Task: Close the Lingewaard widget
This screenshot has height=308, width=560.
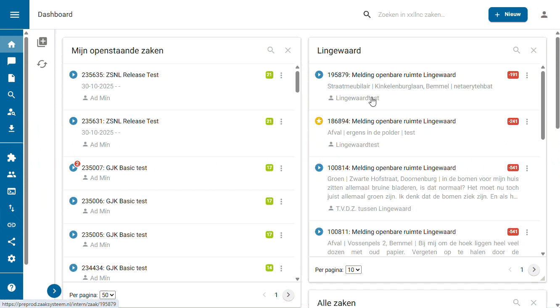Action: pyautogui.click(x=534, y=50)
